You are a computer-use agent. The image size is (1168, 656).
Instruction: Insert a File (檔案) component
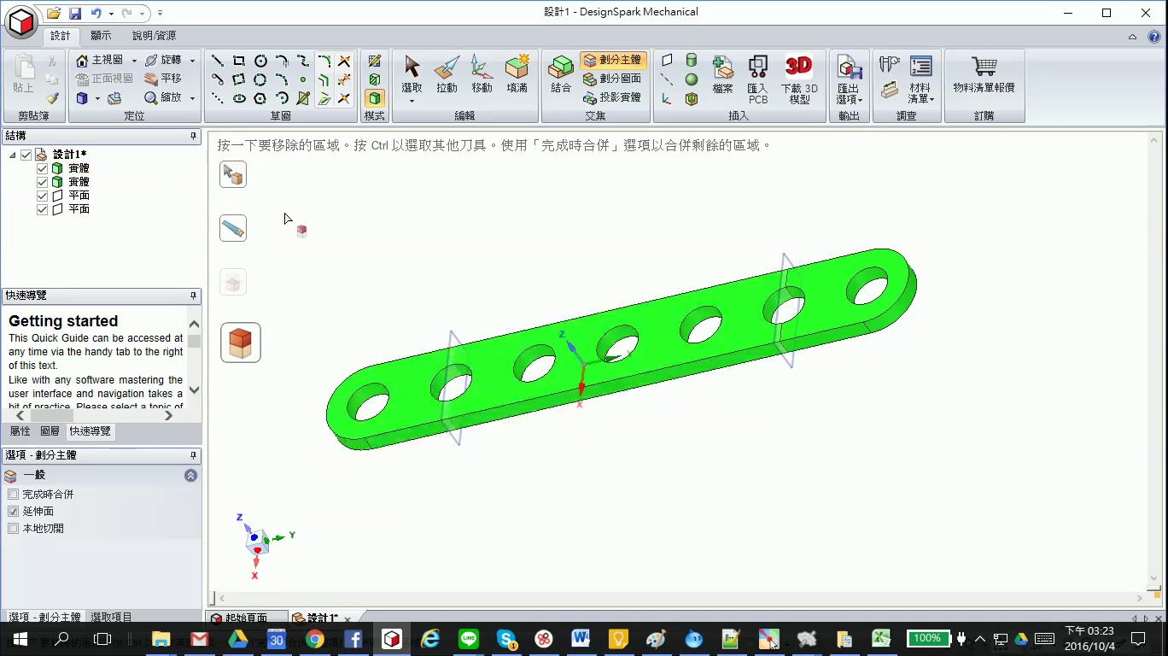(723, 75)
